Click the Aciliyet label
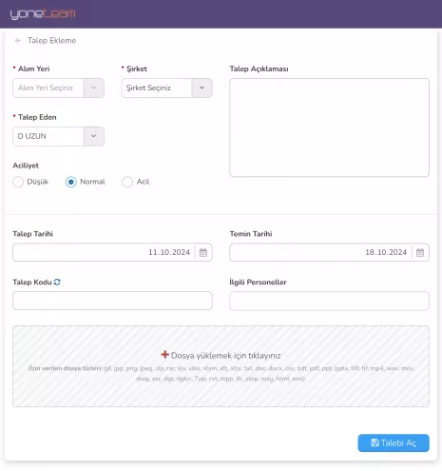Viewport: 442px width, 471px height. [x=26, y=166]
